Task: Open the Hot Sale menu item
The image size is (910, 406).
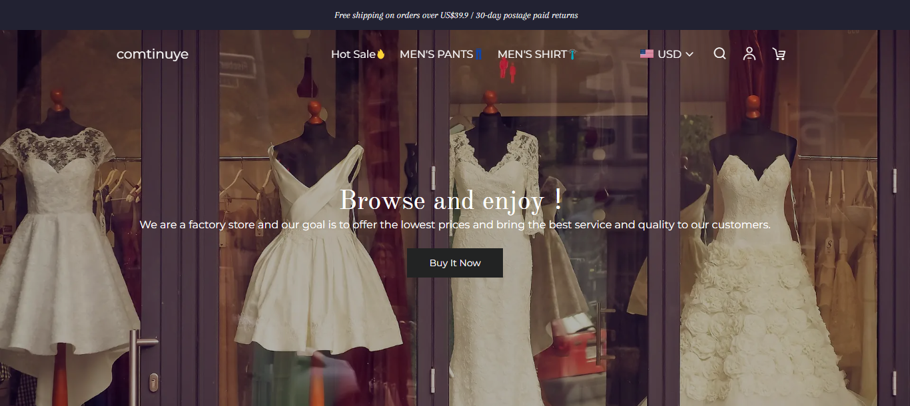Action: pyautogui.click(x=353, y=55)
